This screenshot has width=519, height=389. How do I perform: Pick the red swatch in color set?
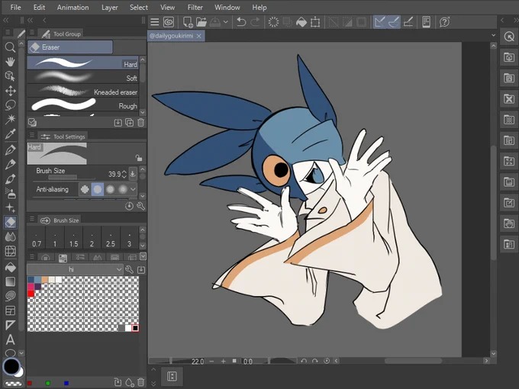[31, 294]
